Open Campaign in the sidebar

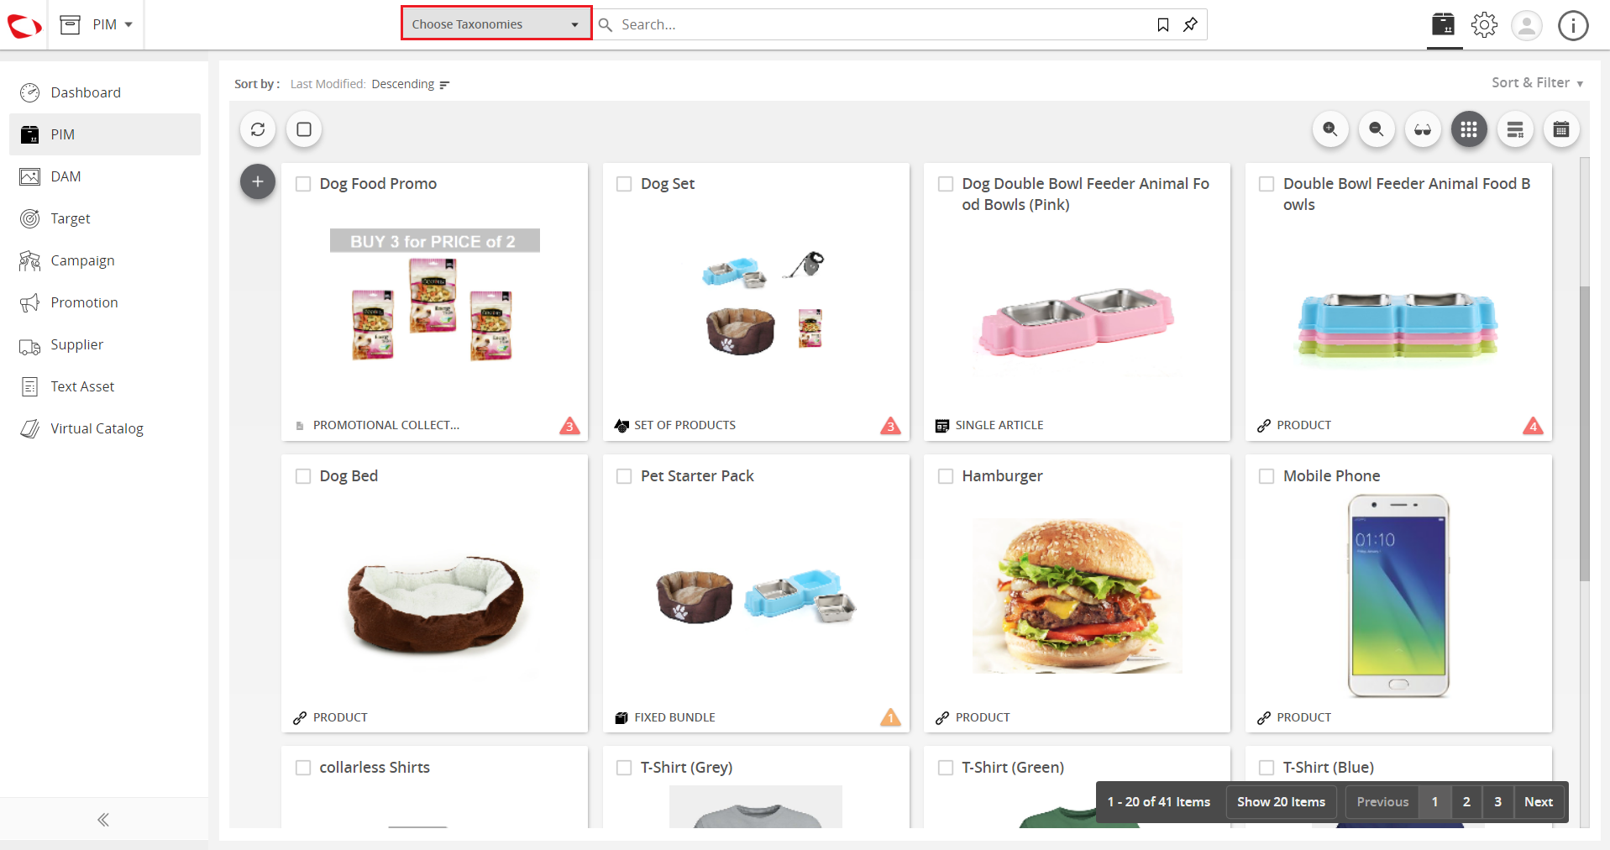105,260
